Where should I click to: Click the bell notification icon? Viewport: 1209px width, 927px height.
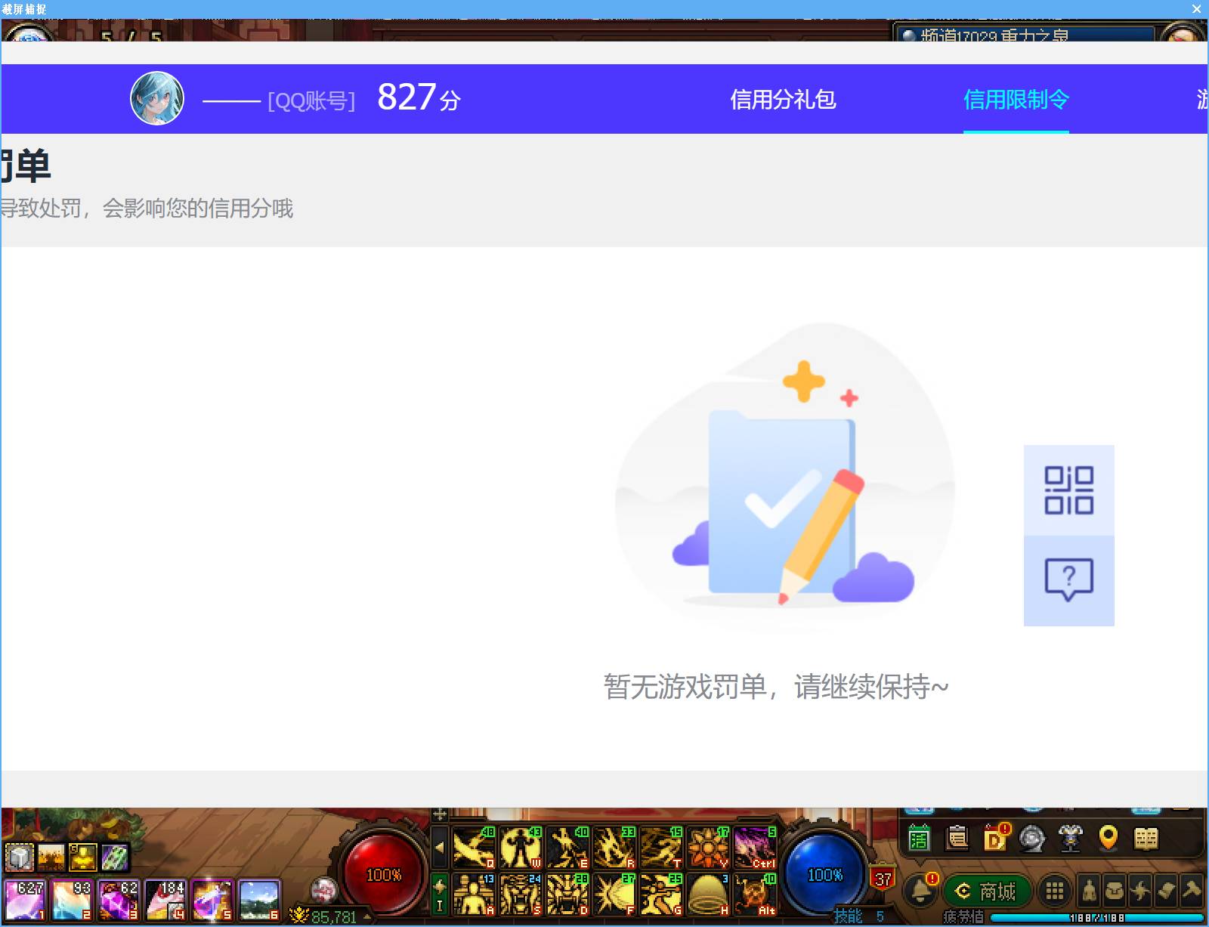click(x=920, y=889)
